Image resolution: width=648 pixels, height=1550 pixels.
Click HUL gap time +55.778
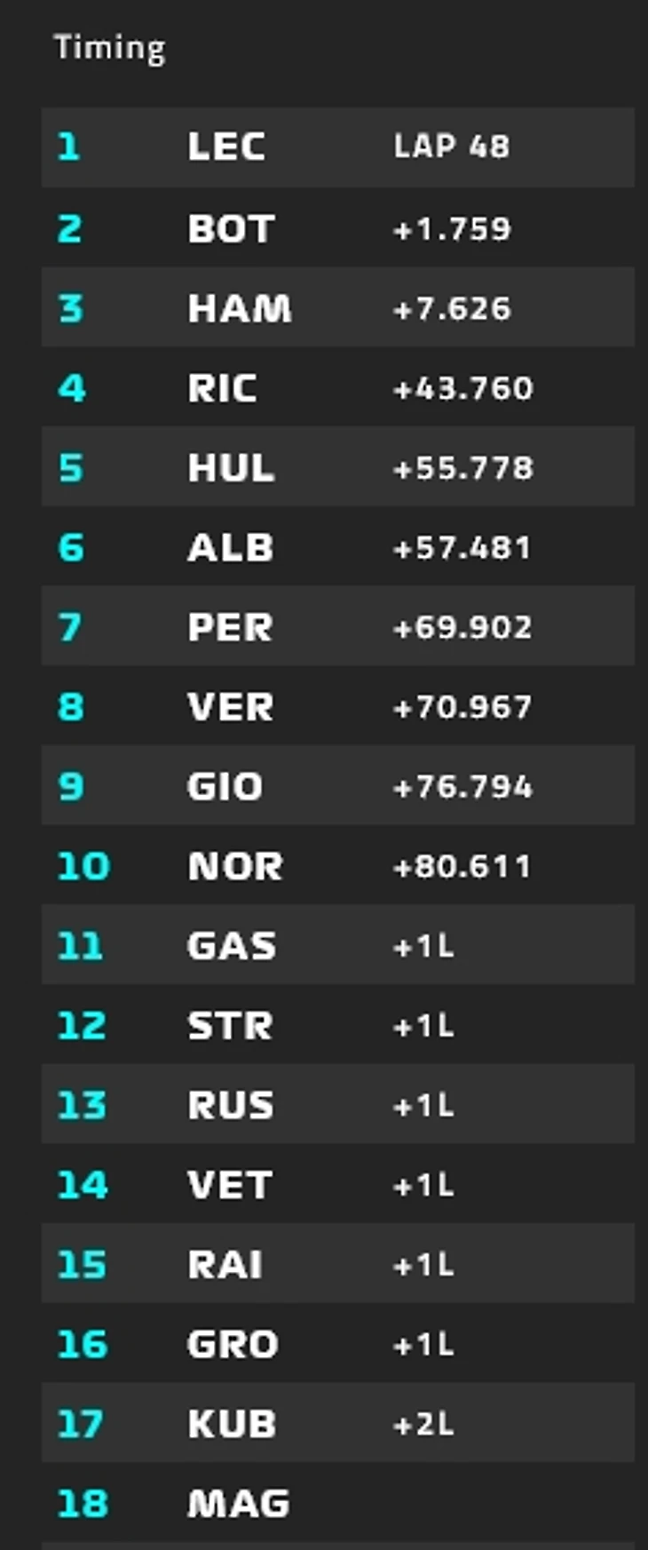462,468
